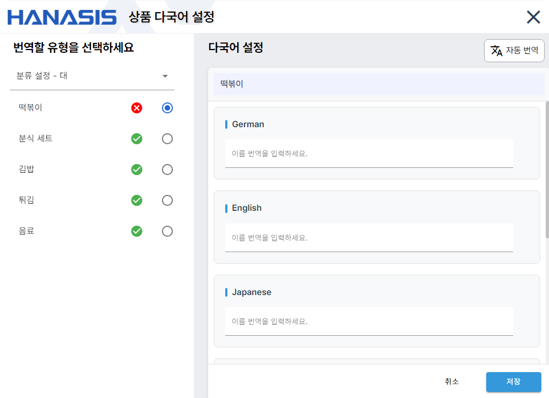Select the 음료 radio button

[x=167, y=231]
